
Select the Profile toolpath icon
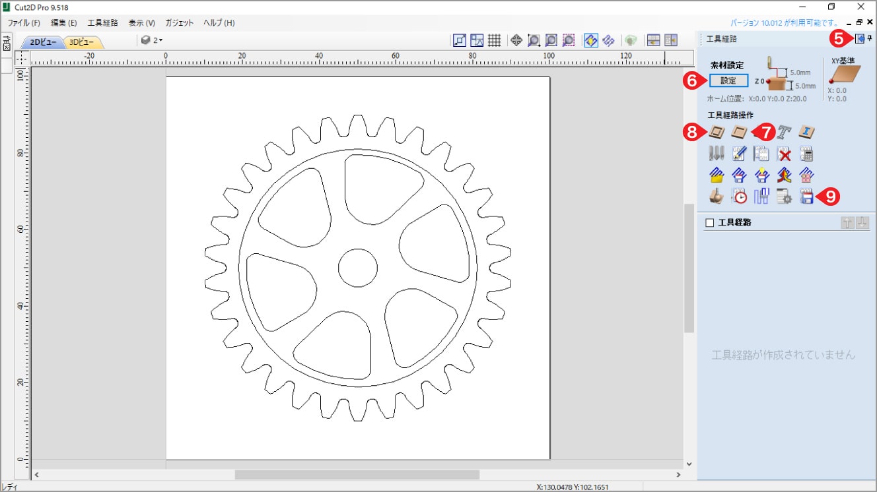[717, 132]
